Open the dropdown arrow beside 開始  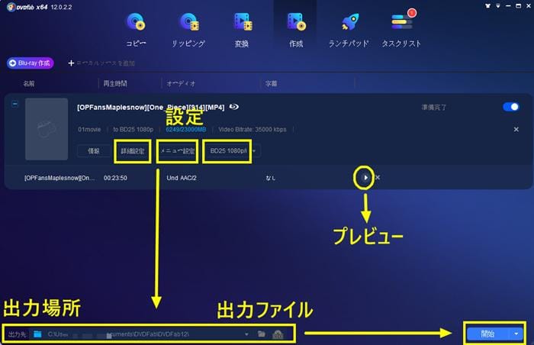(516, 334)
